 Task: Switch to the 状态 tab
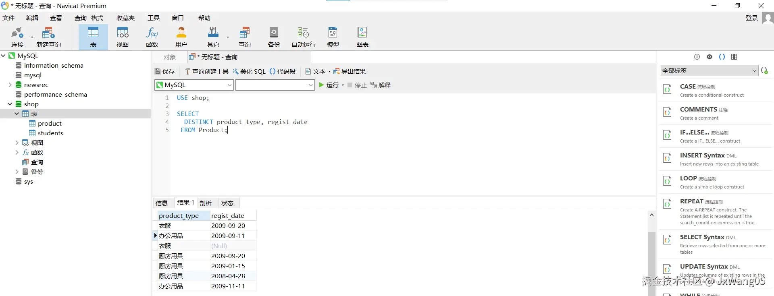(x=227, y=203)
